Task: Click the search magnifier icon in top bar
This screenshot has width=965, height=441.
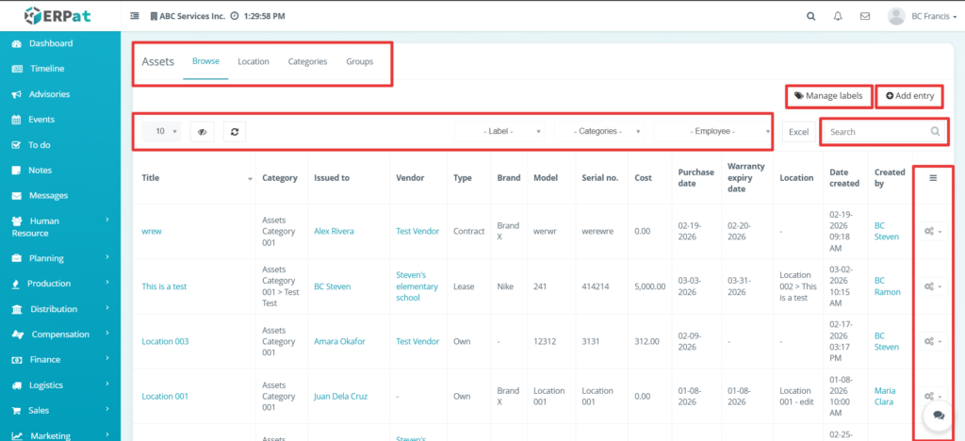Action: coord(811,16)
